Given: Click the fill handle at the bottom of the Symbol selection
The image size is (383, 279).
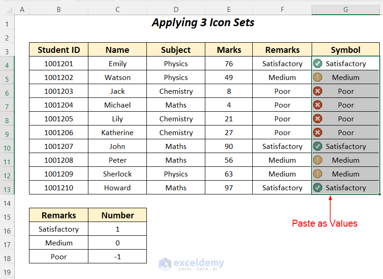Looking at the screenshot, I should (379, 194).
